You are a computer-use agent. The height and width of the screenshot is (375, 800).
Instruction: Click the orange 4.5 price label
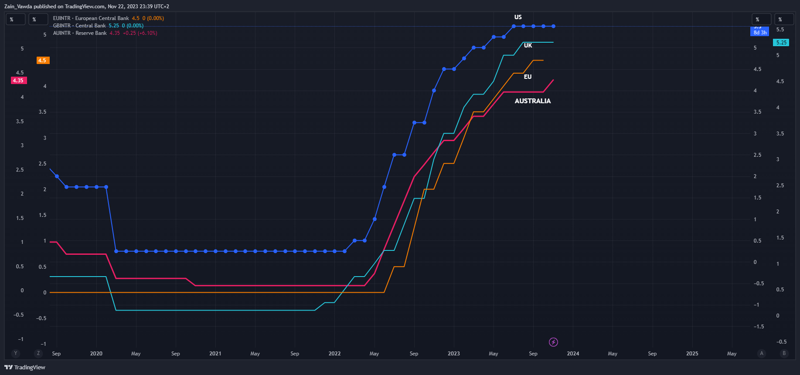(43, 61)
